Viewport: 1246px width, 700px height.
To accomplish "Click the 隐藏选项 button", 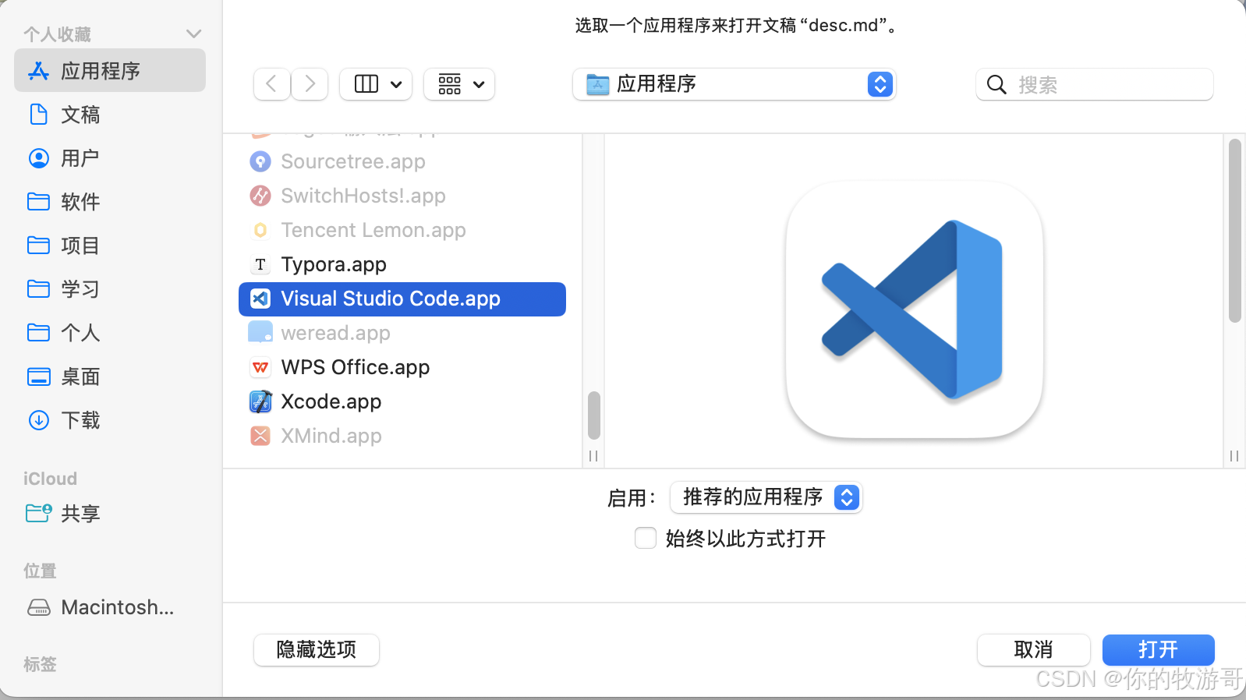I will click(317, 649).
